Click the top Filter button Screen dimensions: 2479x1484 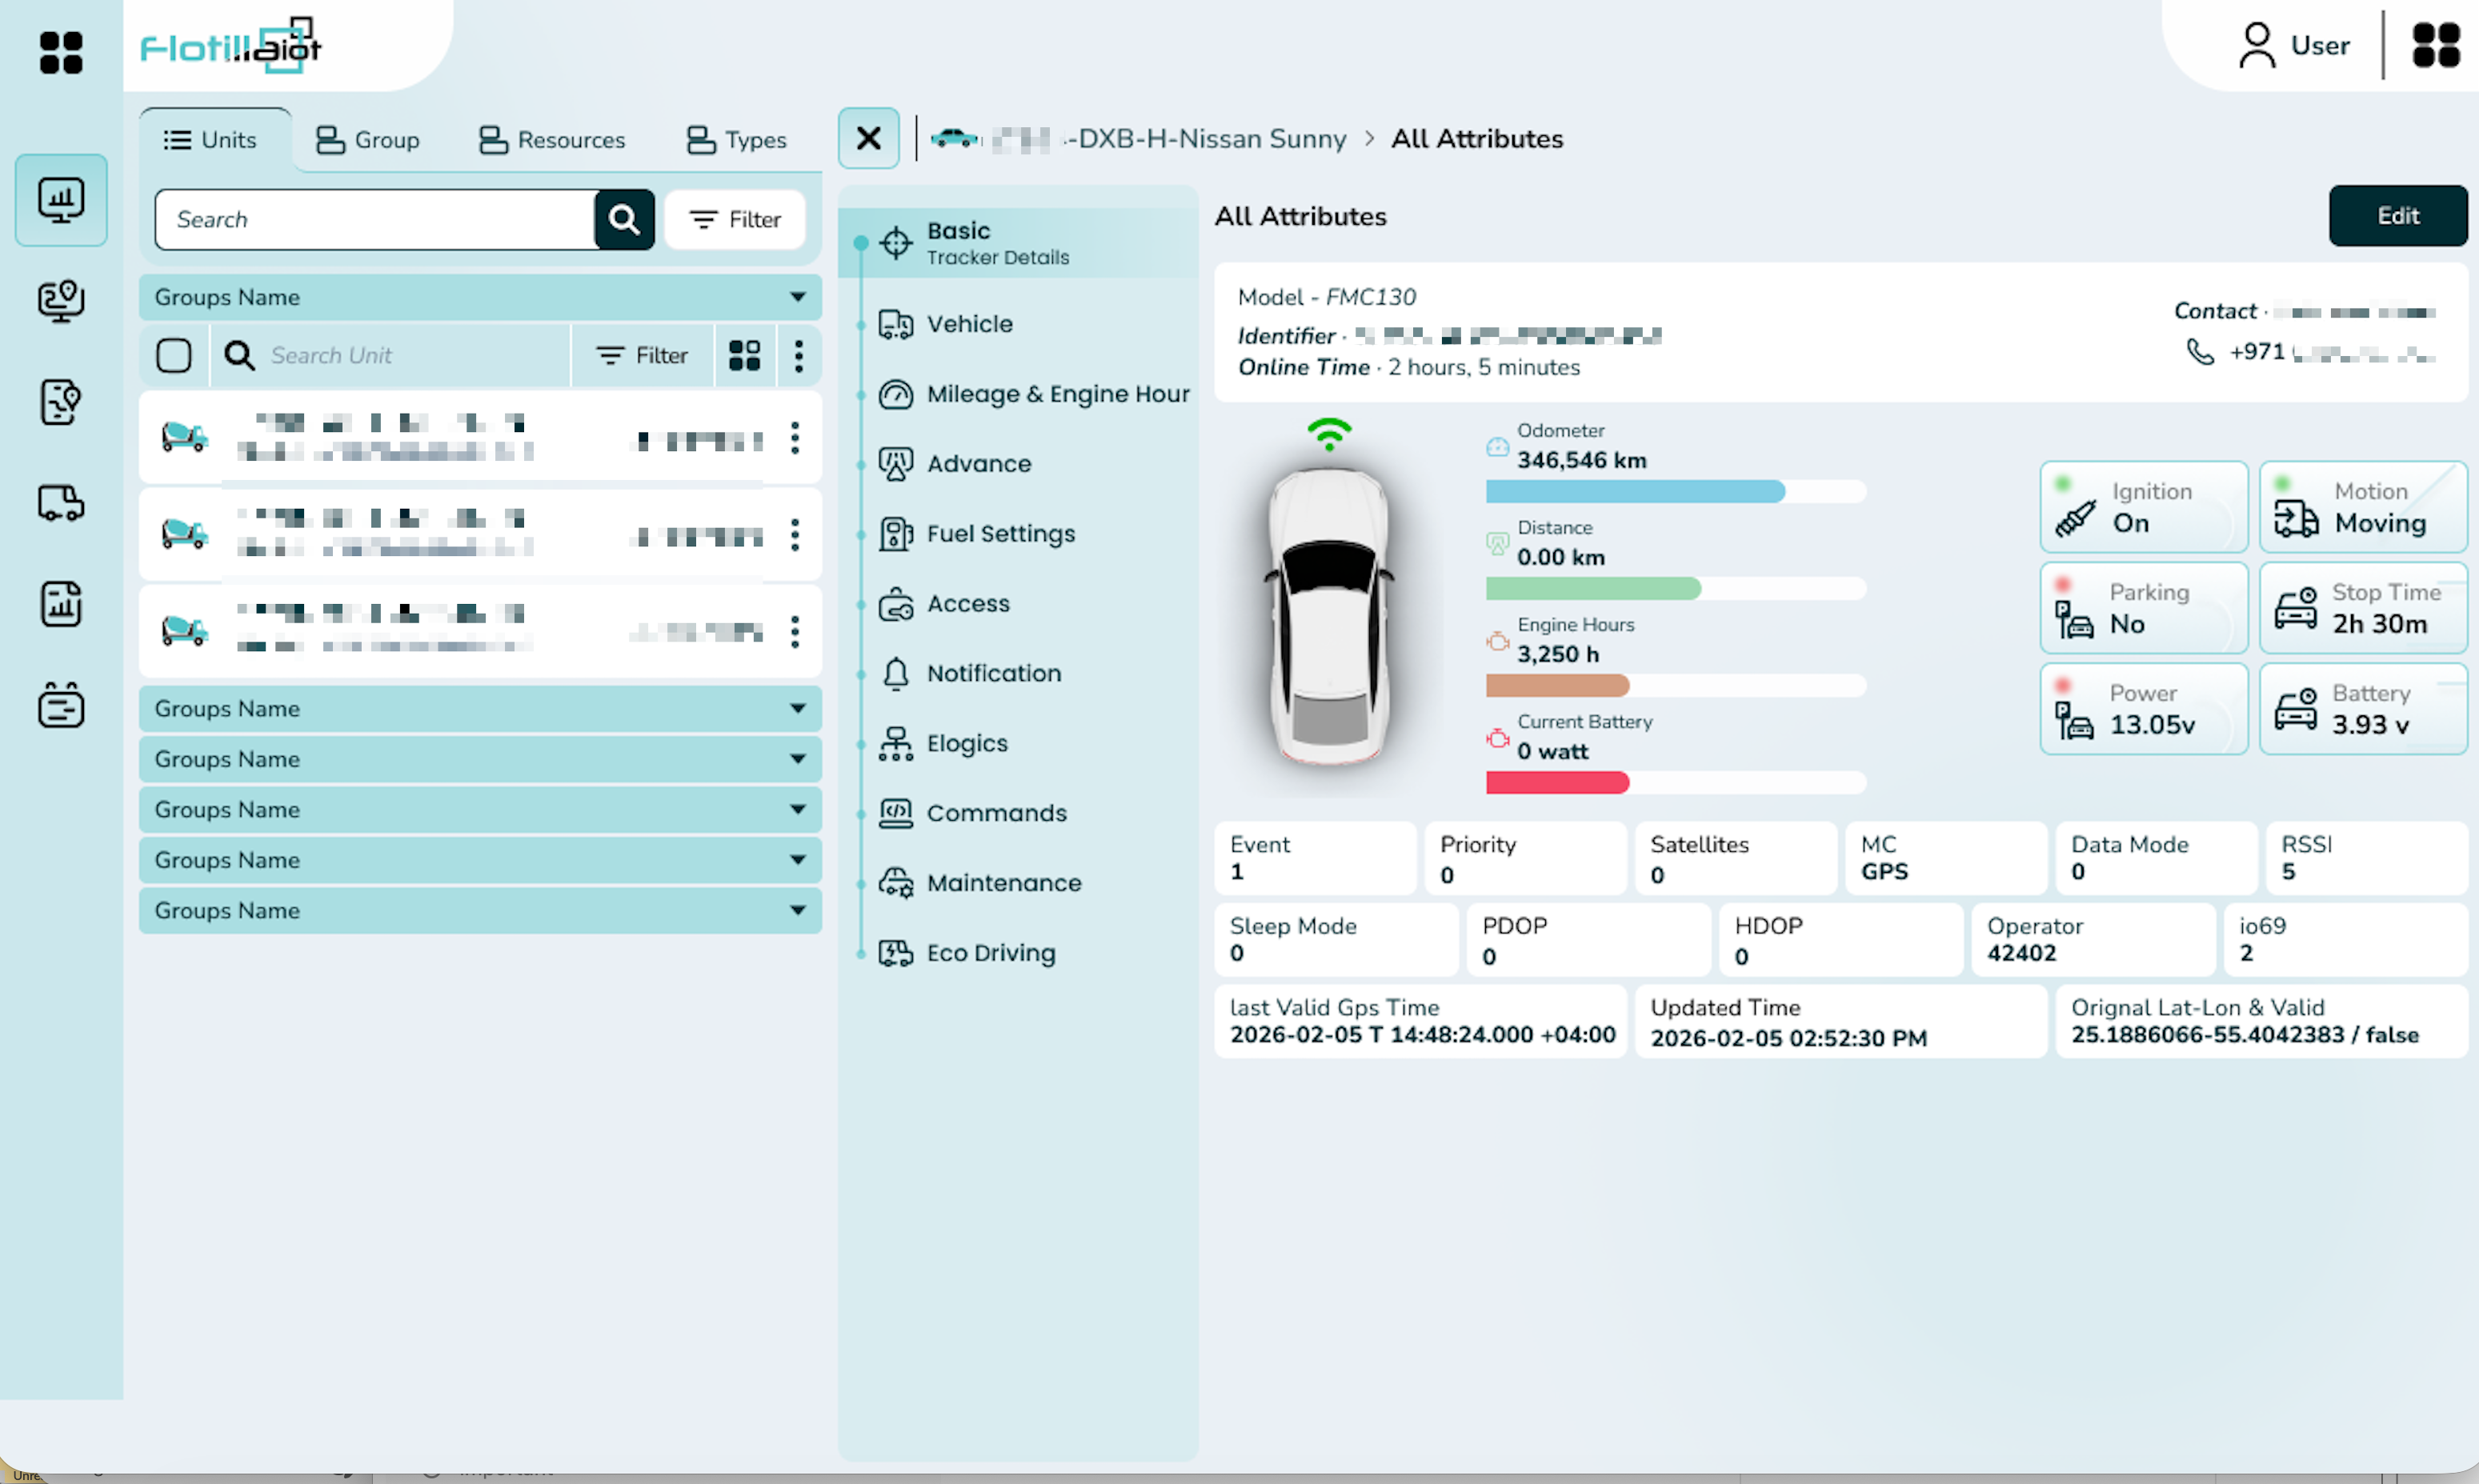tap(735, 219)
